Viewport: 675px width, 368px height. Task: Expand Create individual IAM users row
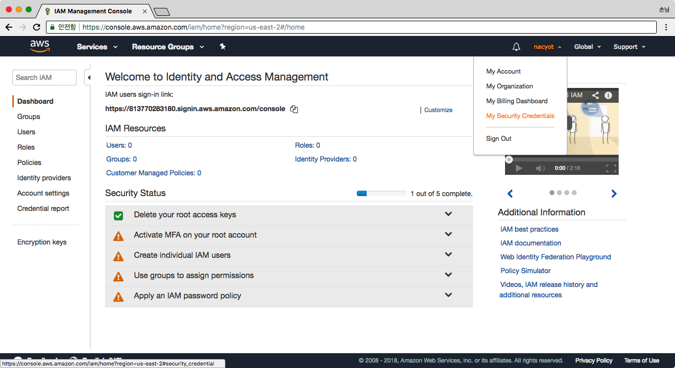(x=289, y=255)
